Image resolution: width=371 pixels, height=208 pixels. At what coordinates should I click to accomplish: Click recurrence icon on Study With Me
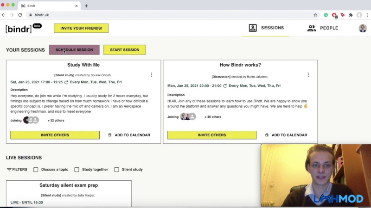point(66,82)
